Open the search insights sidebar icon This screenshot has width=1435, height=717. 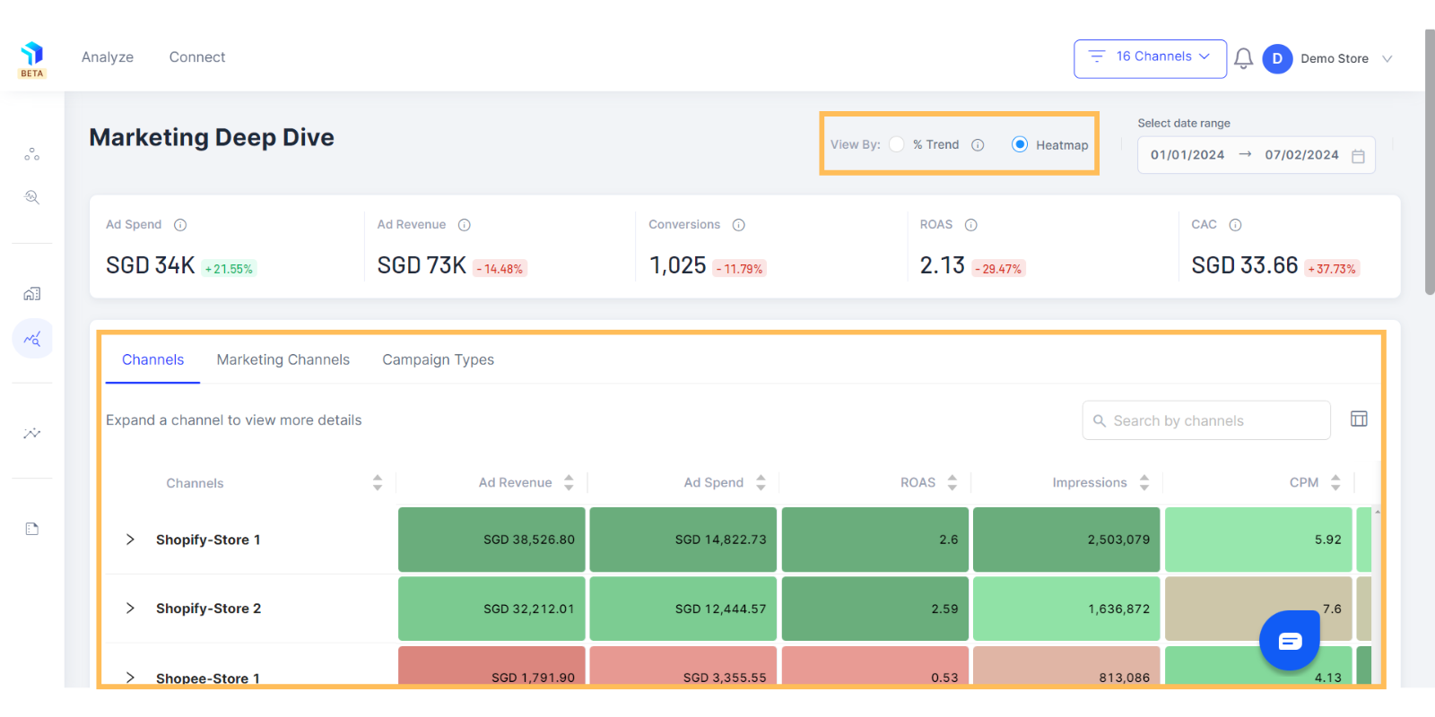[x=32, y=197]
